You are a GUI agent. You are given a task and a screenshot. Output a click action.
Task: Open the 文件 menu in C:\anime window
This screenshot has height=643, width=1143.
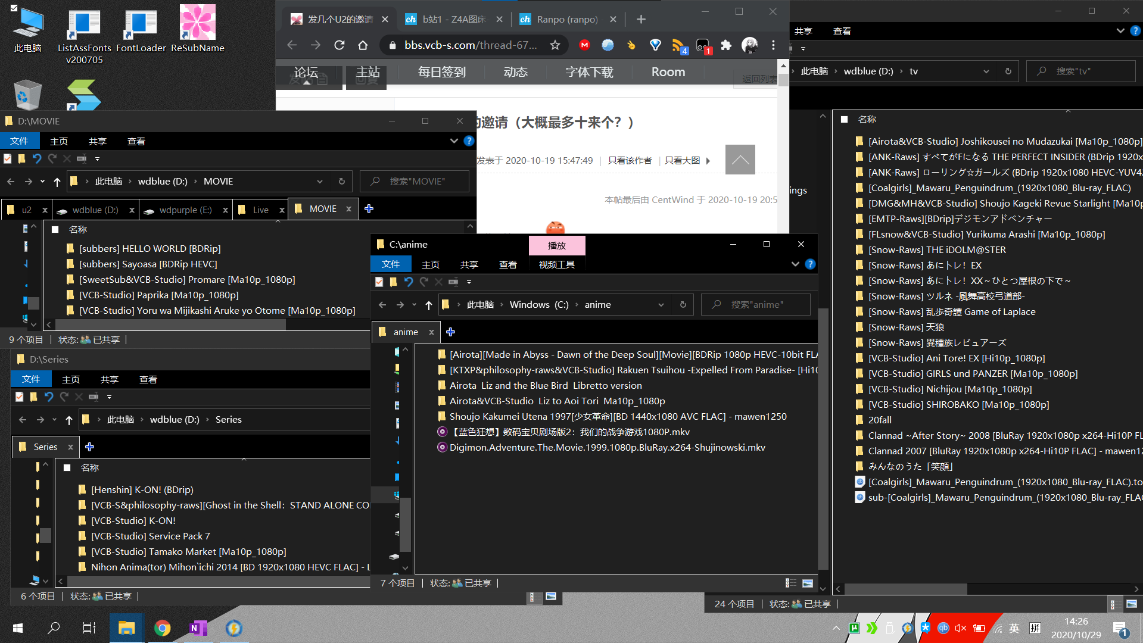(x=391, y=264)
